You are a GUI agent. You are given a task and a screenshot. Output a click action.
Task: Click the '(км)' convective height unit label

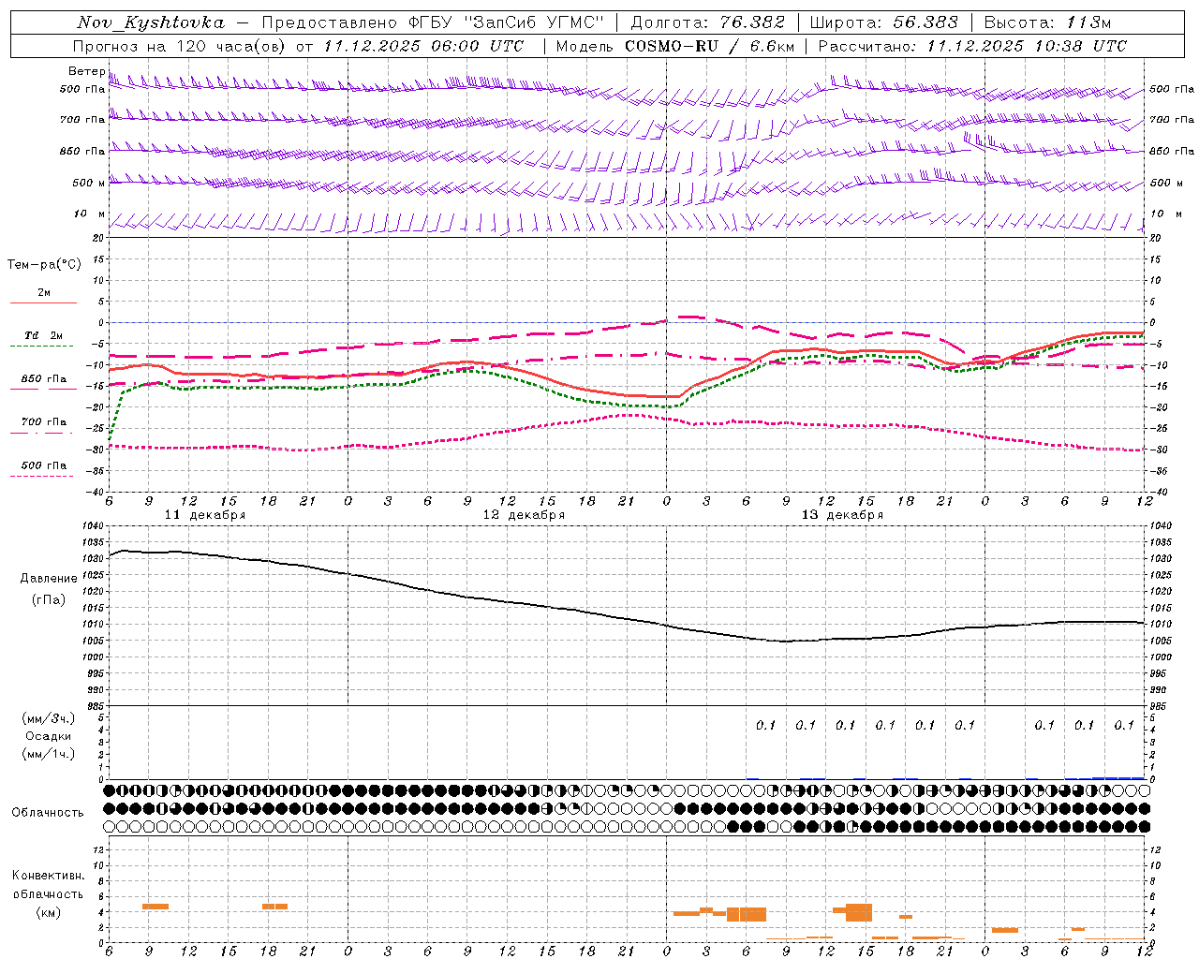point(48,912)
